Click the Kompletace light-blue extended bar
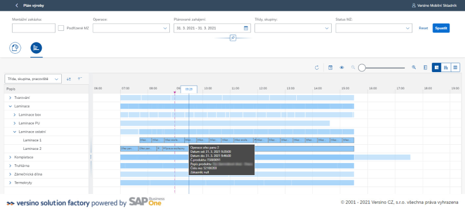Viewport: 465px width, 210px height. 382,157
